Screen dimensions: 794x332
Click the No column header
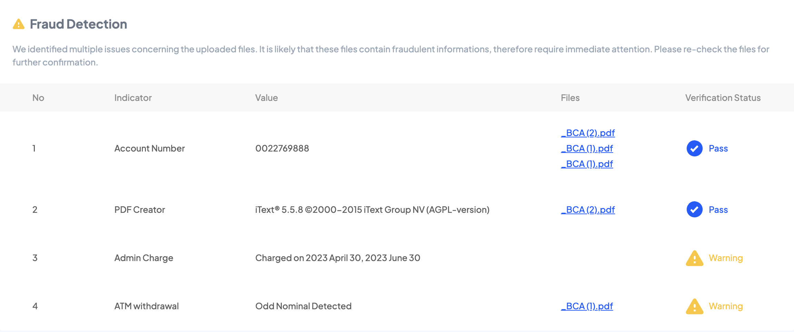pos(38,98)
